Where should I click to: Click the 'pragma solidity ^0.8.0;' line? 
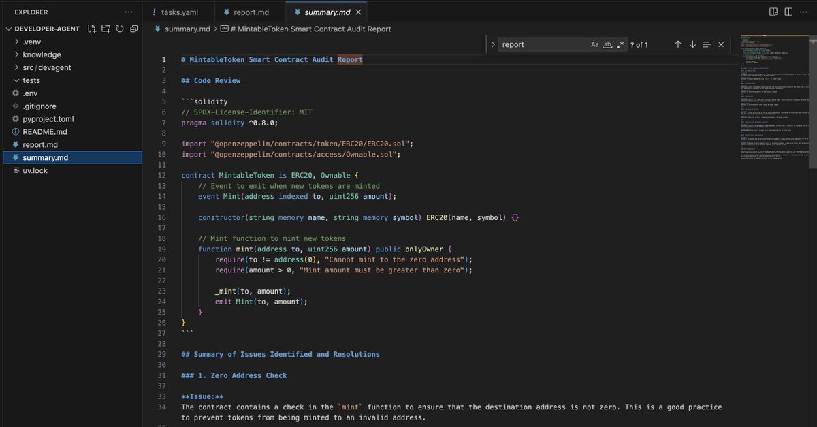click(229, 123)
